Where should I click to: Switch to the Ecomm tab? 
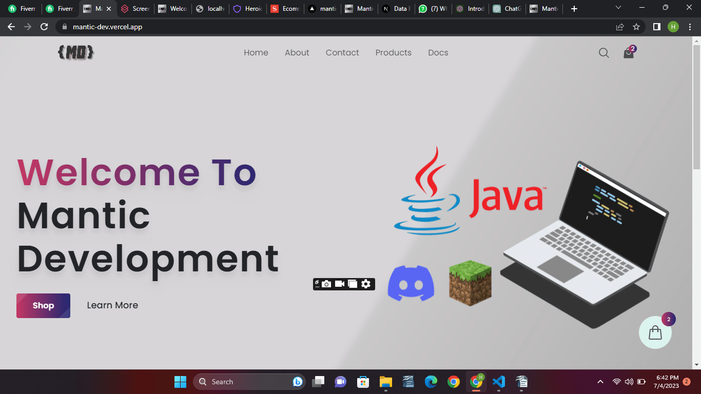click(x=285, y=9)
